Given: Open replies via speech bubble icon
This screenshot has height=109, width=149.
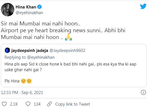Looking at the screenshot, I should click(x=28, y=104).
